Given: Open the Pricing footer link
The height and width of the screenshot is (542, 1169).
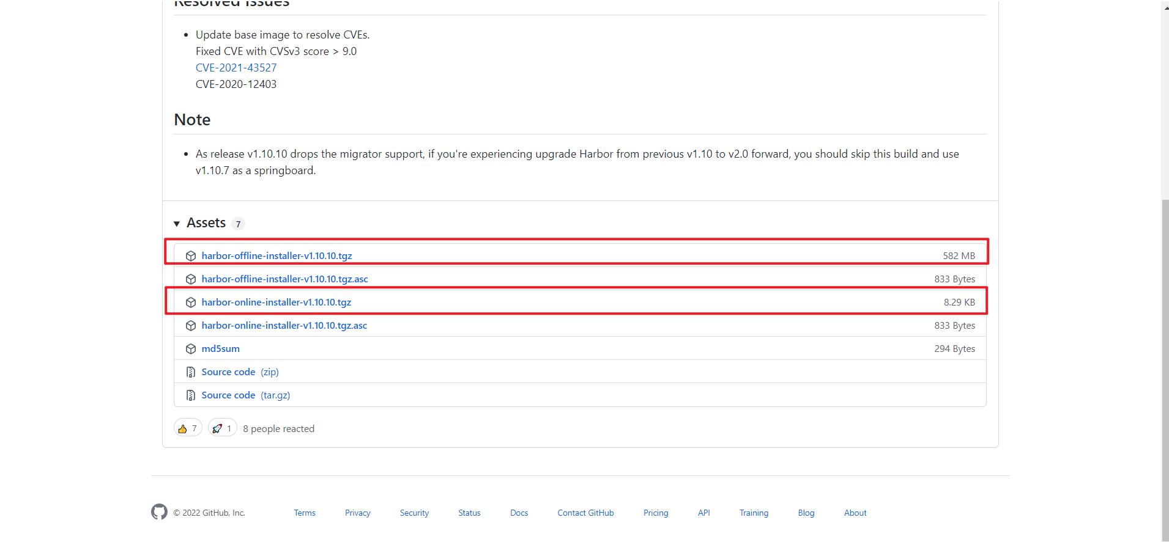Looking at the screenshot, I should click(x=656, y=513).
